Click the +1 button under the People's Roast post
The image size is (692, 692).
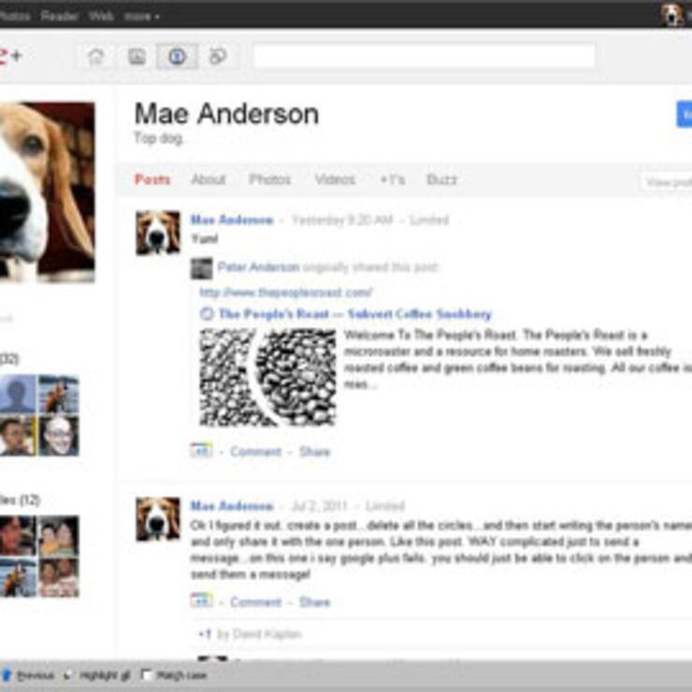201,451
